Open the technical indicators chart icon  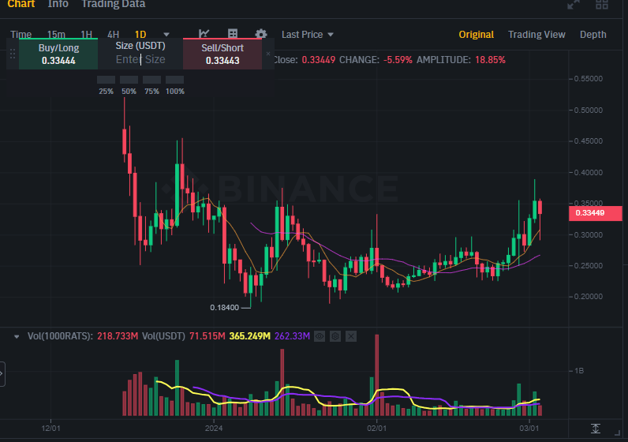204,34
